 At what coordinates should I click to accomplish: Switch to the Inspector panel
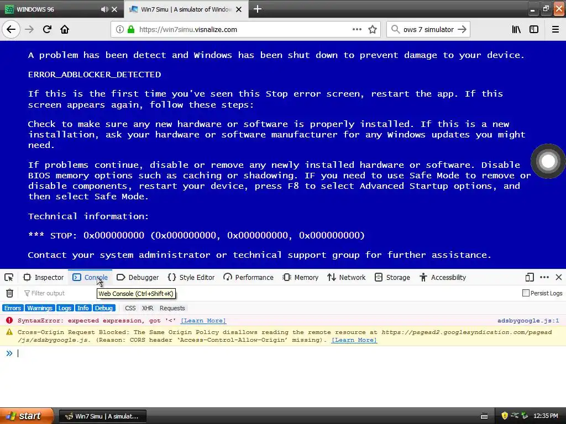pos(43,277)
